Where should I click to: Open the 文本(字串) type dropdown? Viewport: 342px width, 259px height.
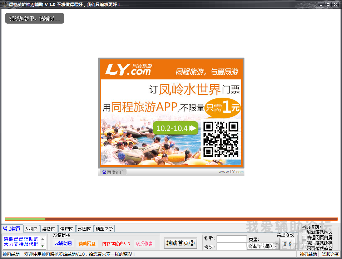point(276,246)
